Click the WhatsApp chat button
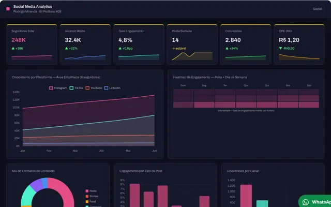This screenshot has height=207, width=331. point(315,202)
